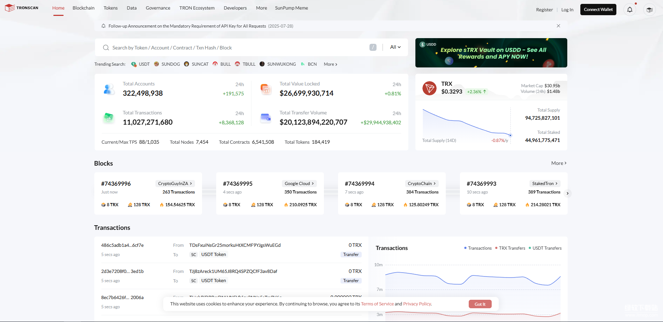This screenshot has width=663, height=322.
Task: Click Log In link
Action: coord(567,10)
